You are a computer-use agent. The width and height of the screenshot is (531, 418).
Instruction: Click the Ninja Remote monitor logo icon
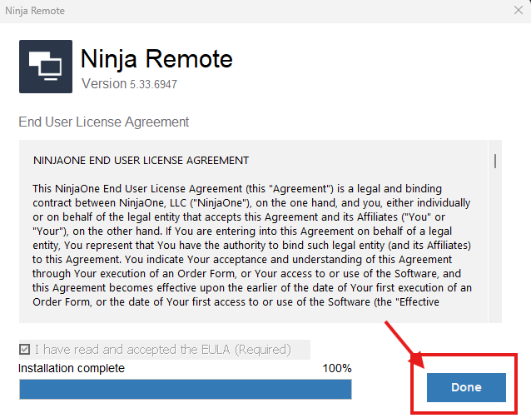(45, 66)
